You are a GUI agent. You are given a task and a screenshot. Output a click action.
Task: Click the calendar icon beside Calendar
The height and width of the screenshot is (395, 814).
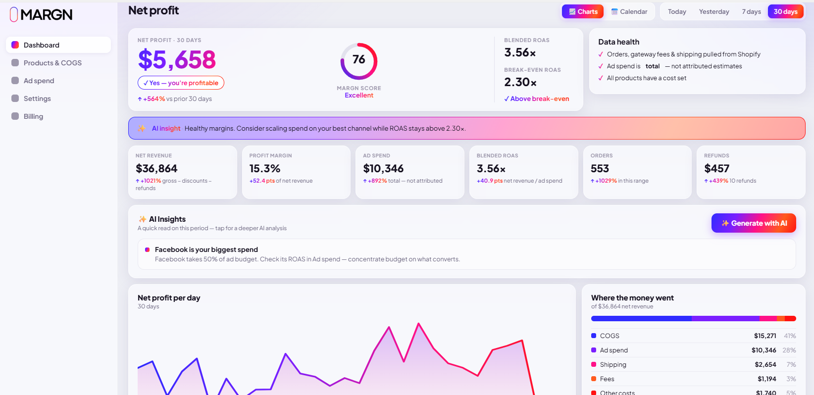[x=614, y=11]
